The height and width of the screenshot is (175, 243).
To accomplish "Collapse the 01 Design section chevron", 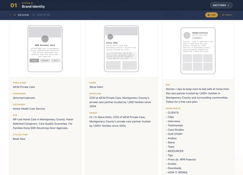I will pyautogui.click(x=10, y=15).
